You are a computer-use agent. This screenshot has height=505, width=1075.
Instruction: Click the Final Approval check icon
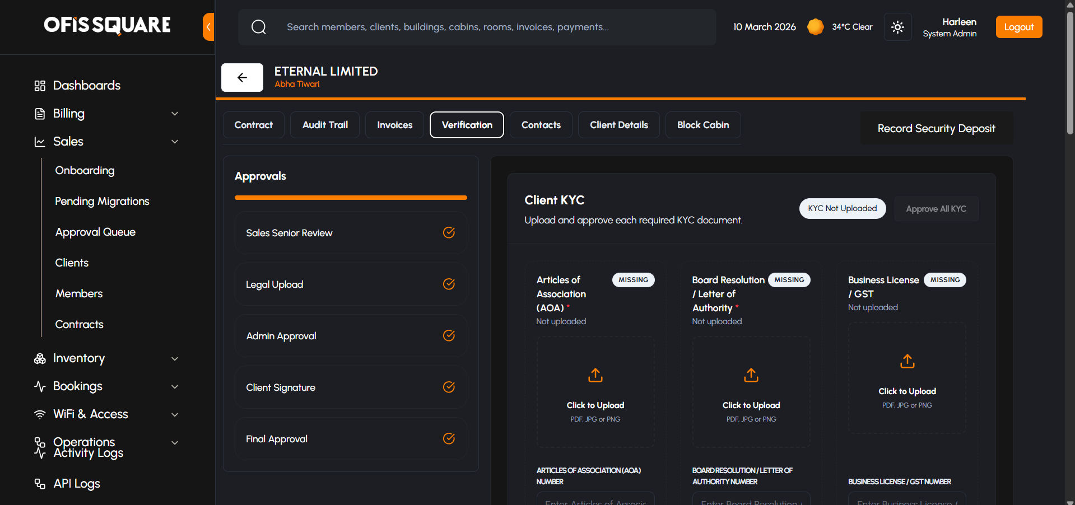[x=449, y=438]
